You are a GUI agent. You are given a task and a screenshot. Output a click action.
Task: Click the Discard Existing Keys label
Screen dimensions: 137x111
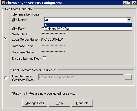[26, 58]
